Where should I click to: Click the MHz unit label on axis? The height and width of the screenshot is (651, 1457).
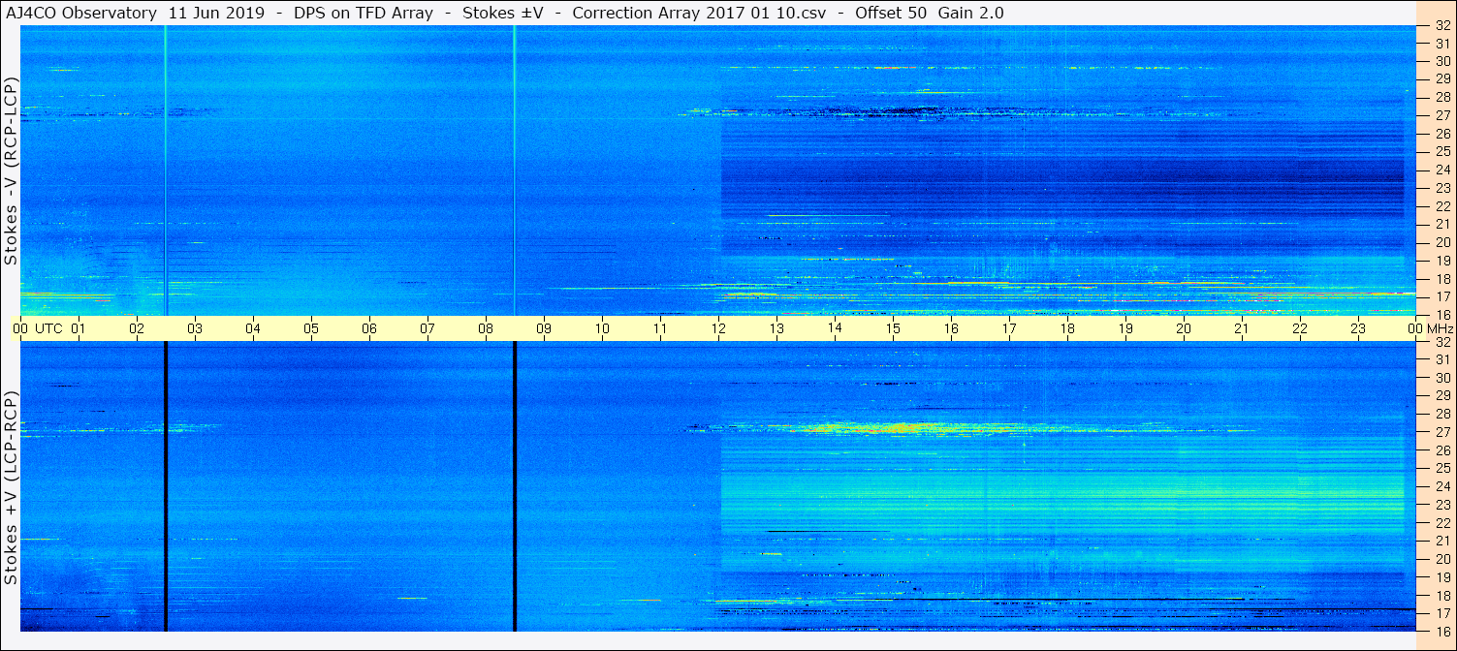tap(1441, 328)
